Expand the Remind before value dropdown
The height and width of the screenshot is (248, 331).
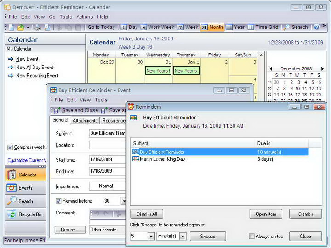pos(123,201)
